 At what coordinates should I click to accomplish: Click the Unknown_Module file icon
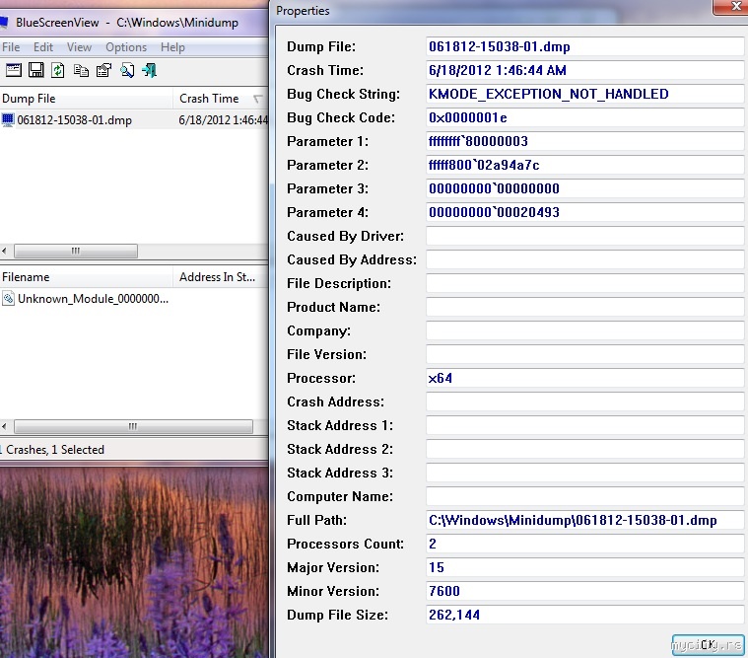[x=8, y=299]
